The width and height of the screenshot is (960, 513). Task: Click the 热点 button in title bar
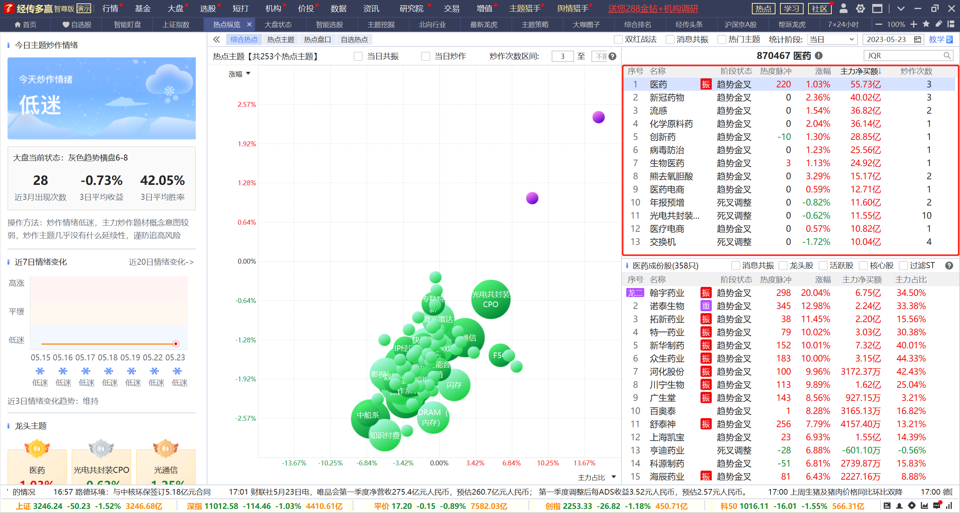point(763,8)
